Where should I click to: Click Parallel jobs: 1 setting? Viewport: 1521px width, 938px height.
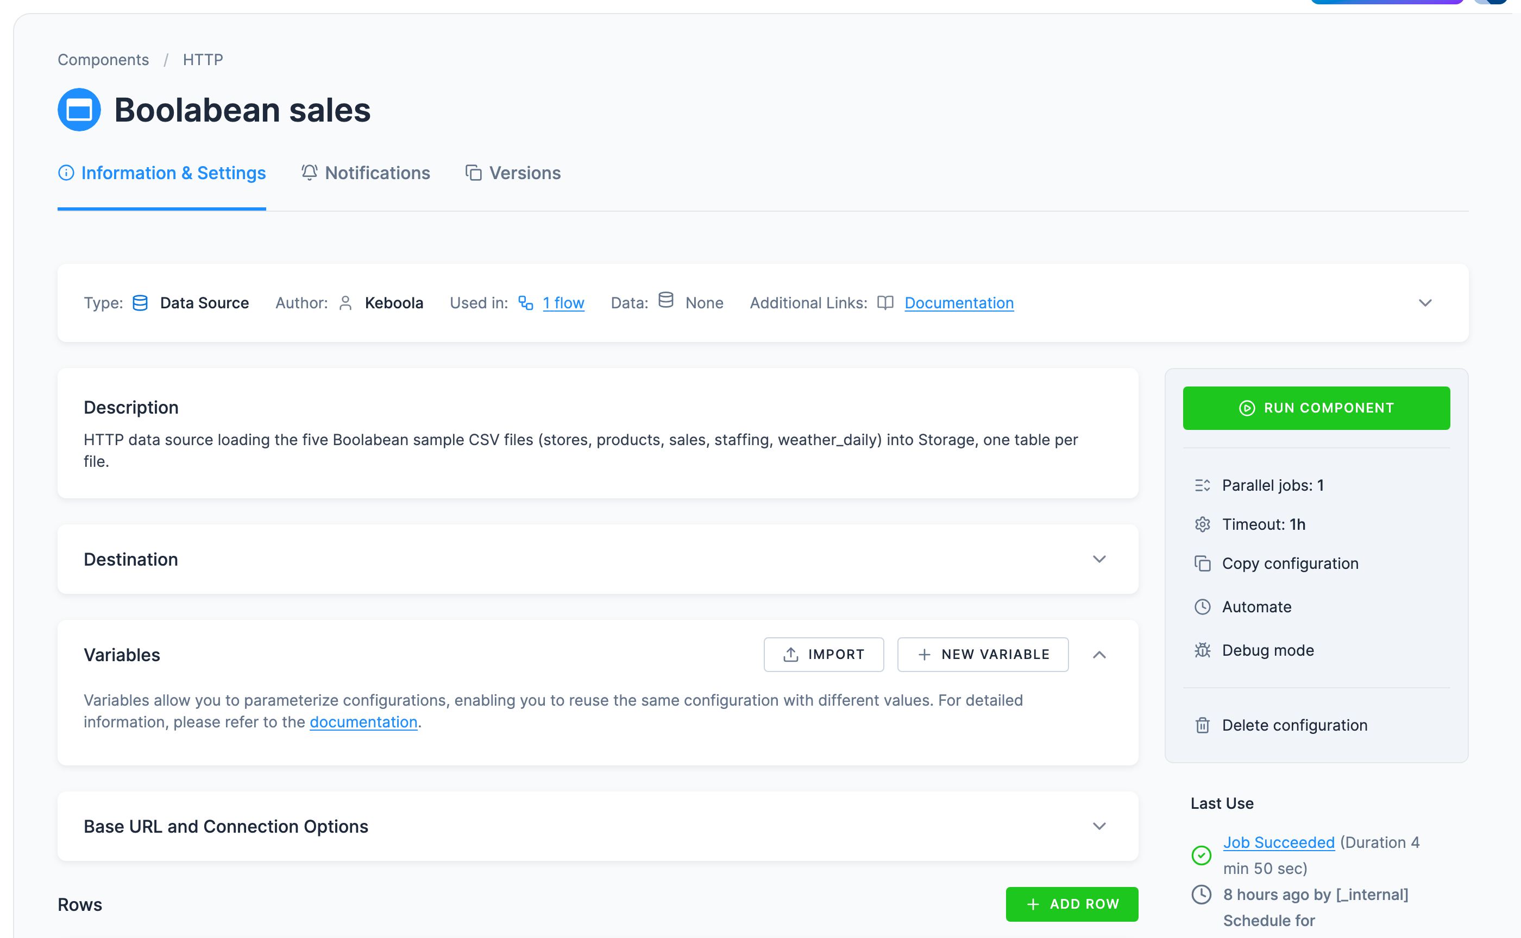(1273, 485)
